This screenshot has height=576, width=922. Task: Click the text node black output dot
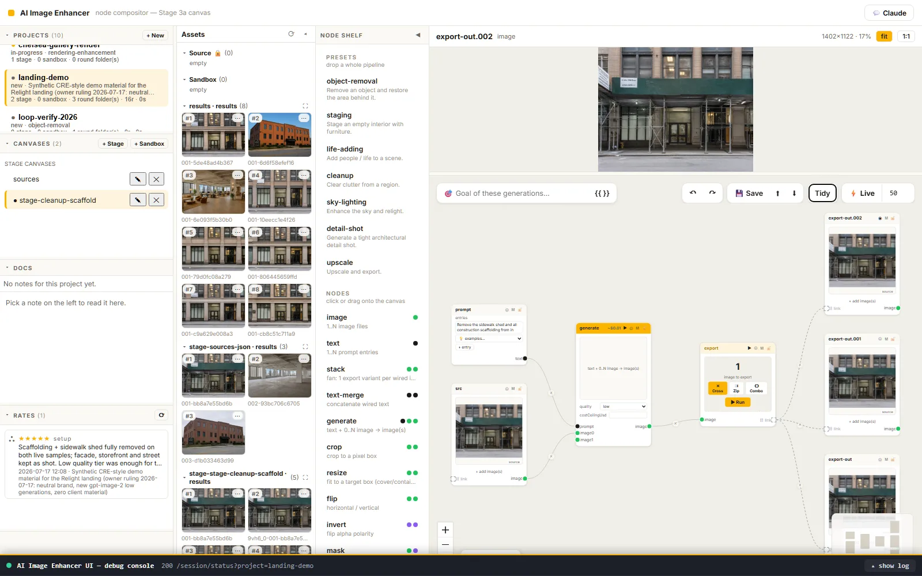[x=415, y=343]
